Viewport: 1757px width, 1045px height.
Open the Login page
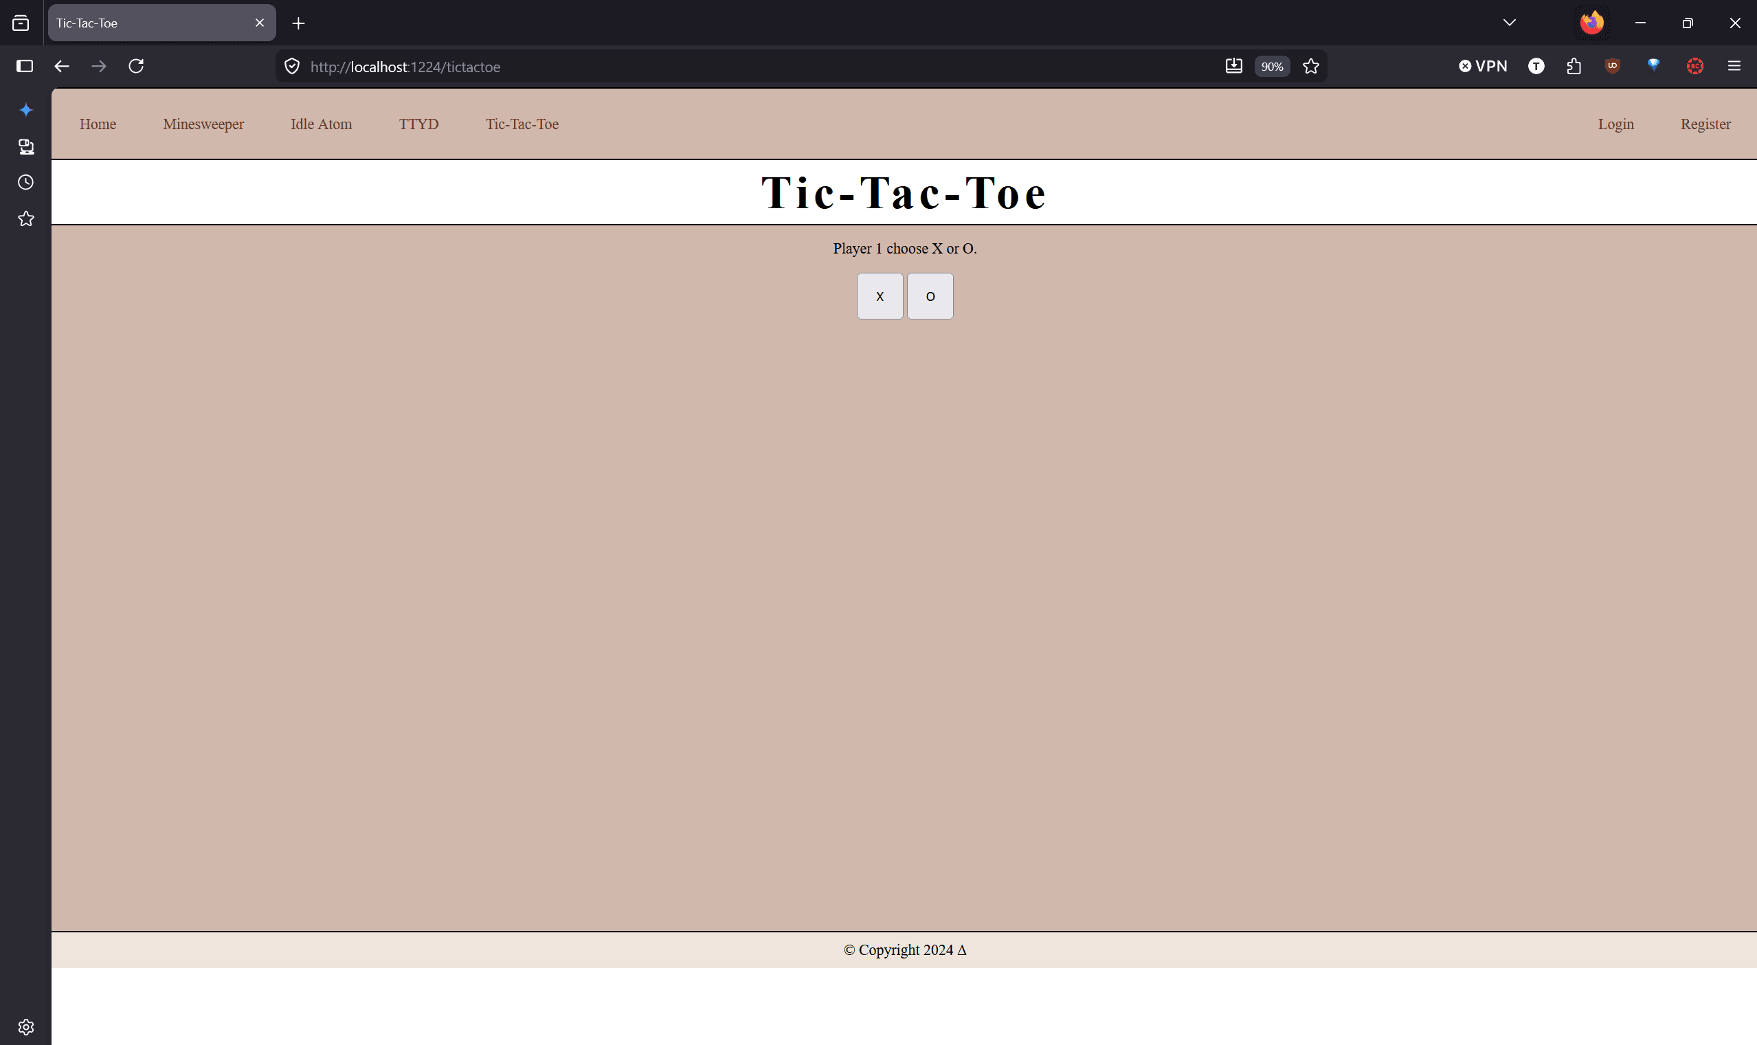click(1615, 124)
